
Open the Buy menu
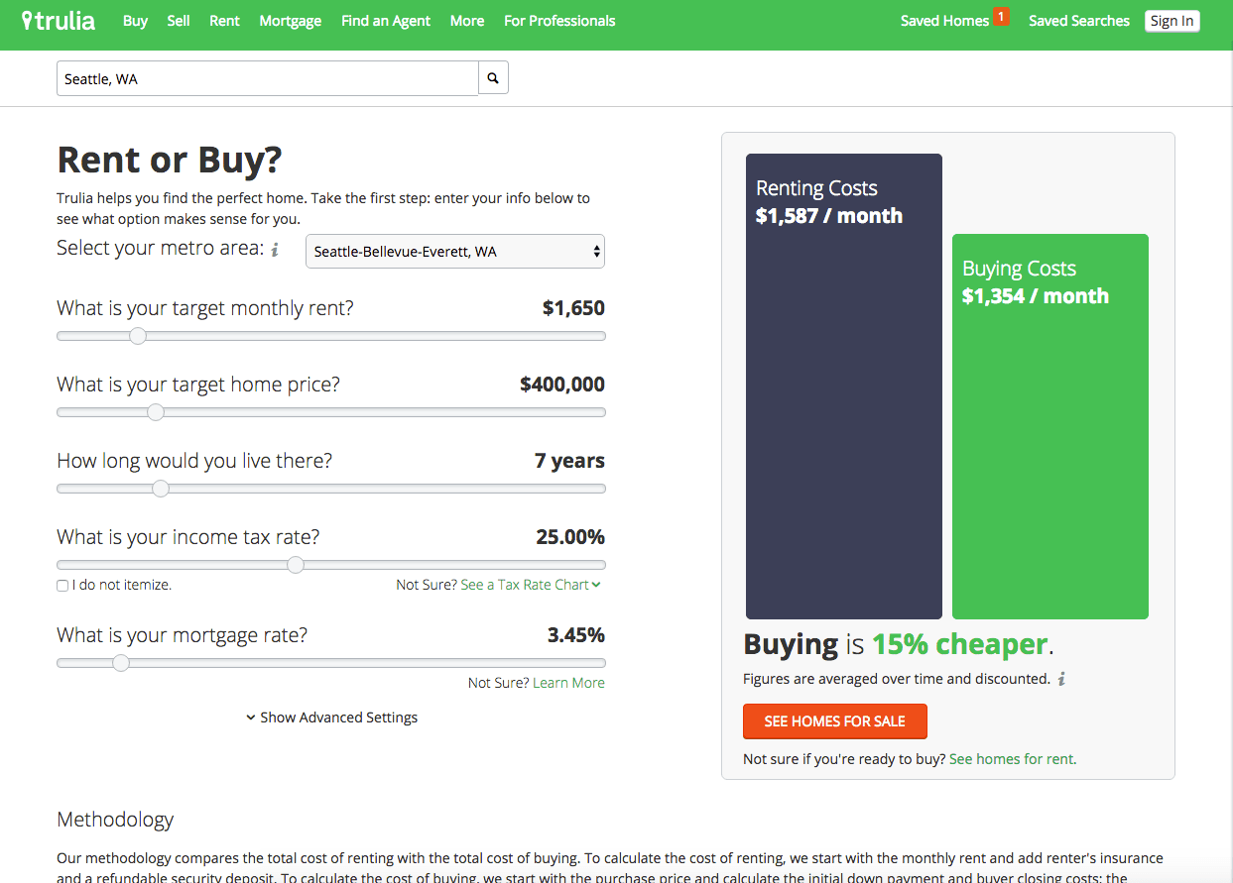tap(135, 21)
